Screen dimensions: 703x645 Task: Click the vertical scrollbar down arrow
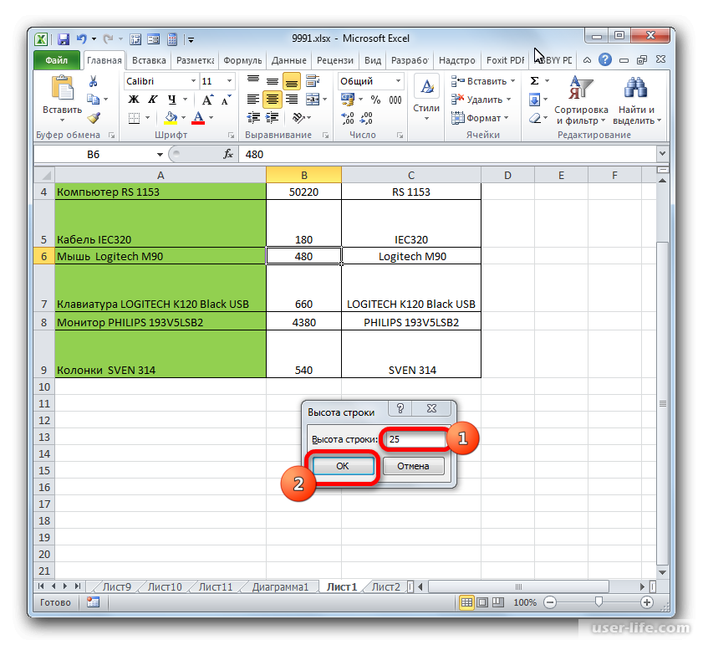pos(662,573)
